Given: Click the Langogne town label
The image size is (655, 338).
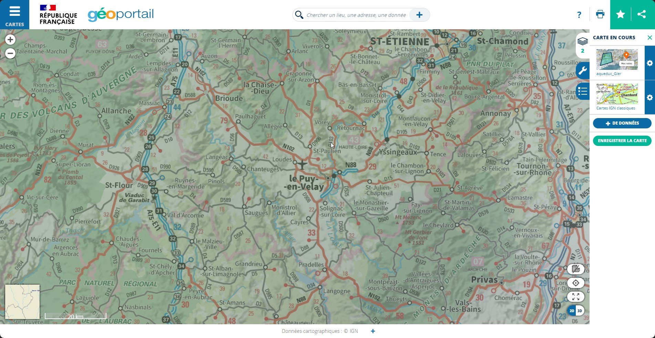Looking at the screenshot, I should click(x=336, y=291).
